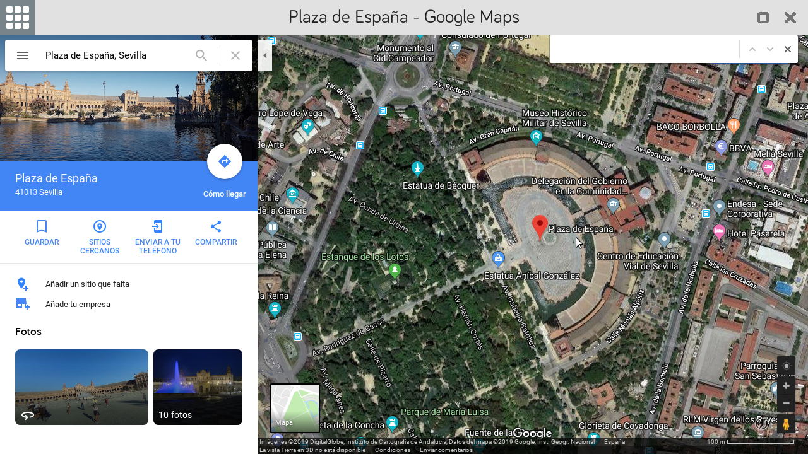Go to previous find result arrow

[x=752, y=49]
